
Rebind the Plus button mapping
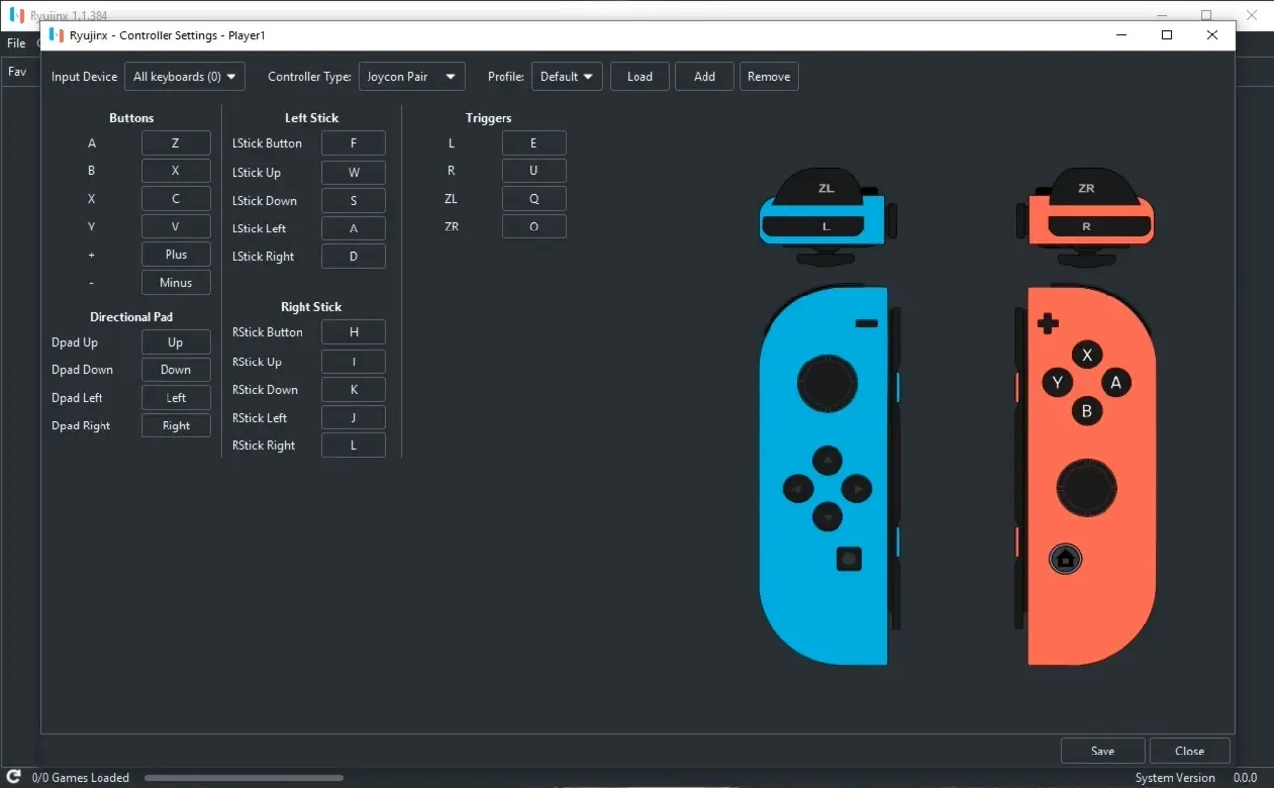(x=175, y=253)
